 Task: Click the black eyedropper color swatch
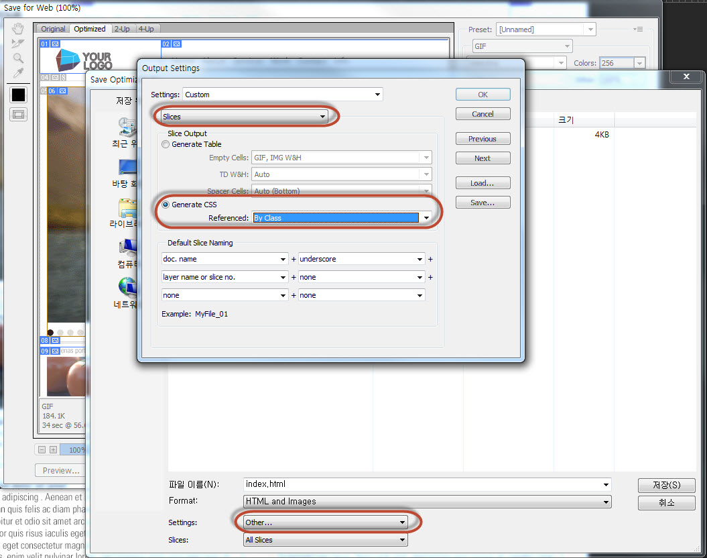(x=18, y=95)
